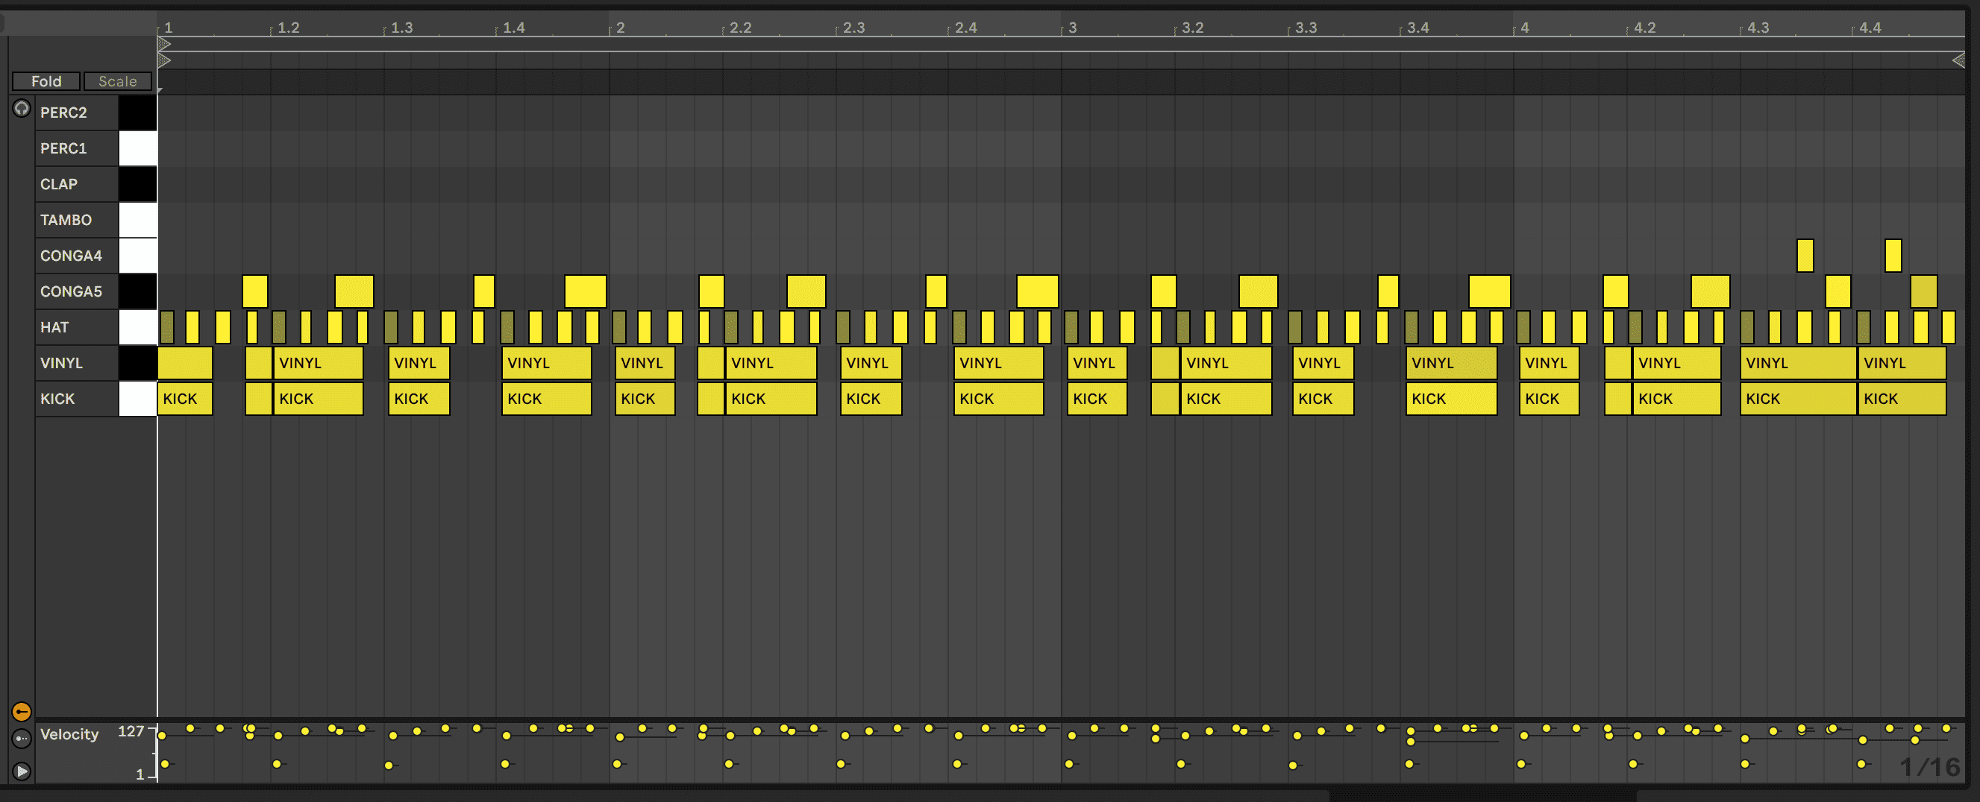1980x802 pixels.
Task: Click the black piano key beside VINYL
Action: [x=137, y=362]
